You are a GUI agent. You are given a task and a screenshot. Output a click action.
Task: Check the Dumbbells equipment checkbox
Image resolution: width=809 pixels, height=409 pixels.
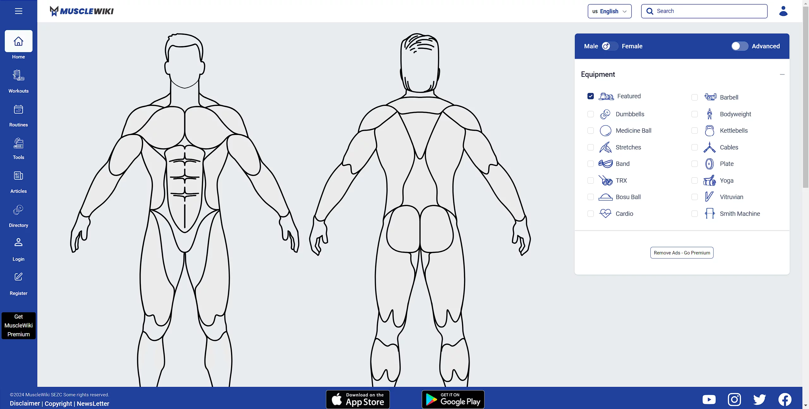click(x=590, y=114)
